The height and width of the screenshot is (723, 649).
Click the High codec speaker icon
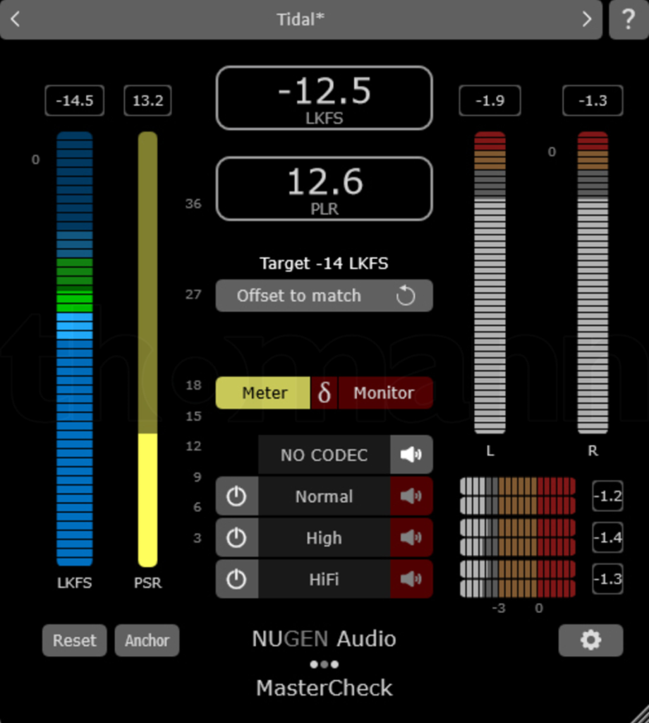pyautogui.click(x=411, y=538)
